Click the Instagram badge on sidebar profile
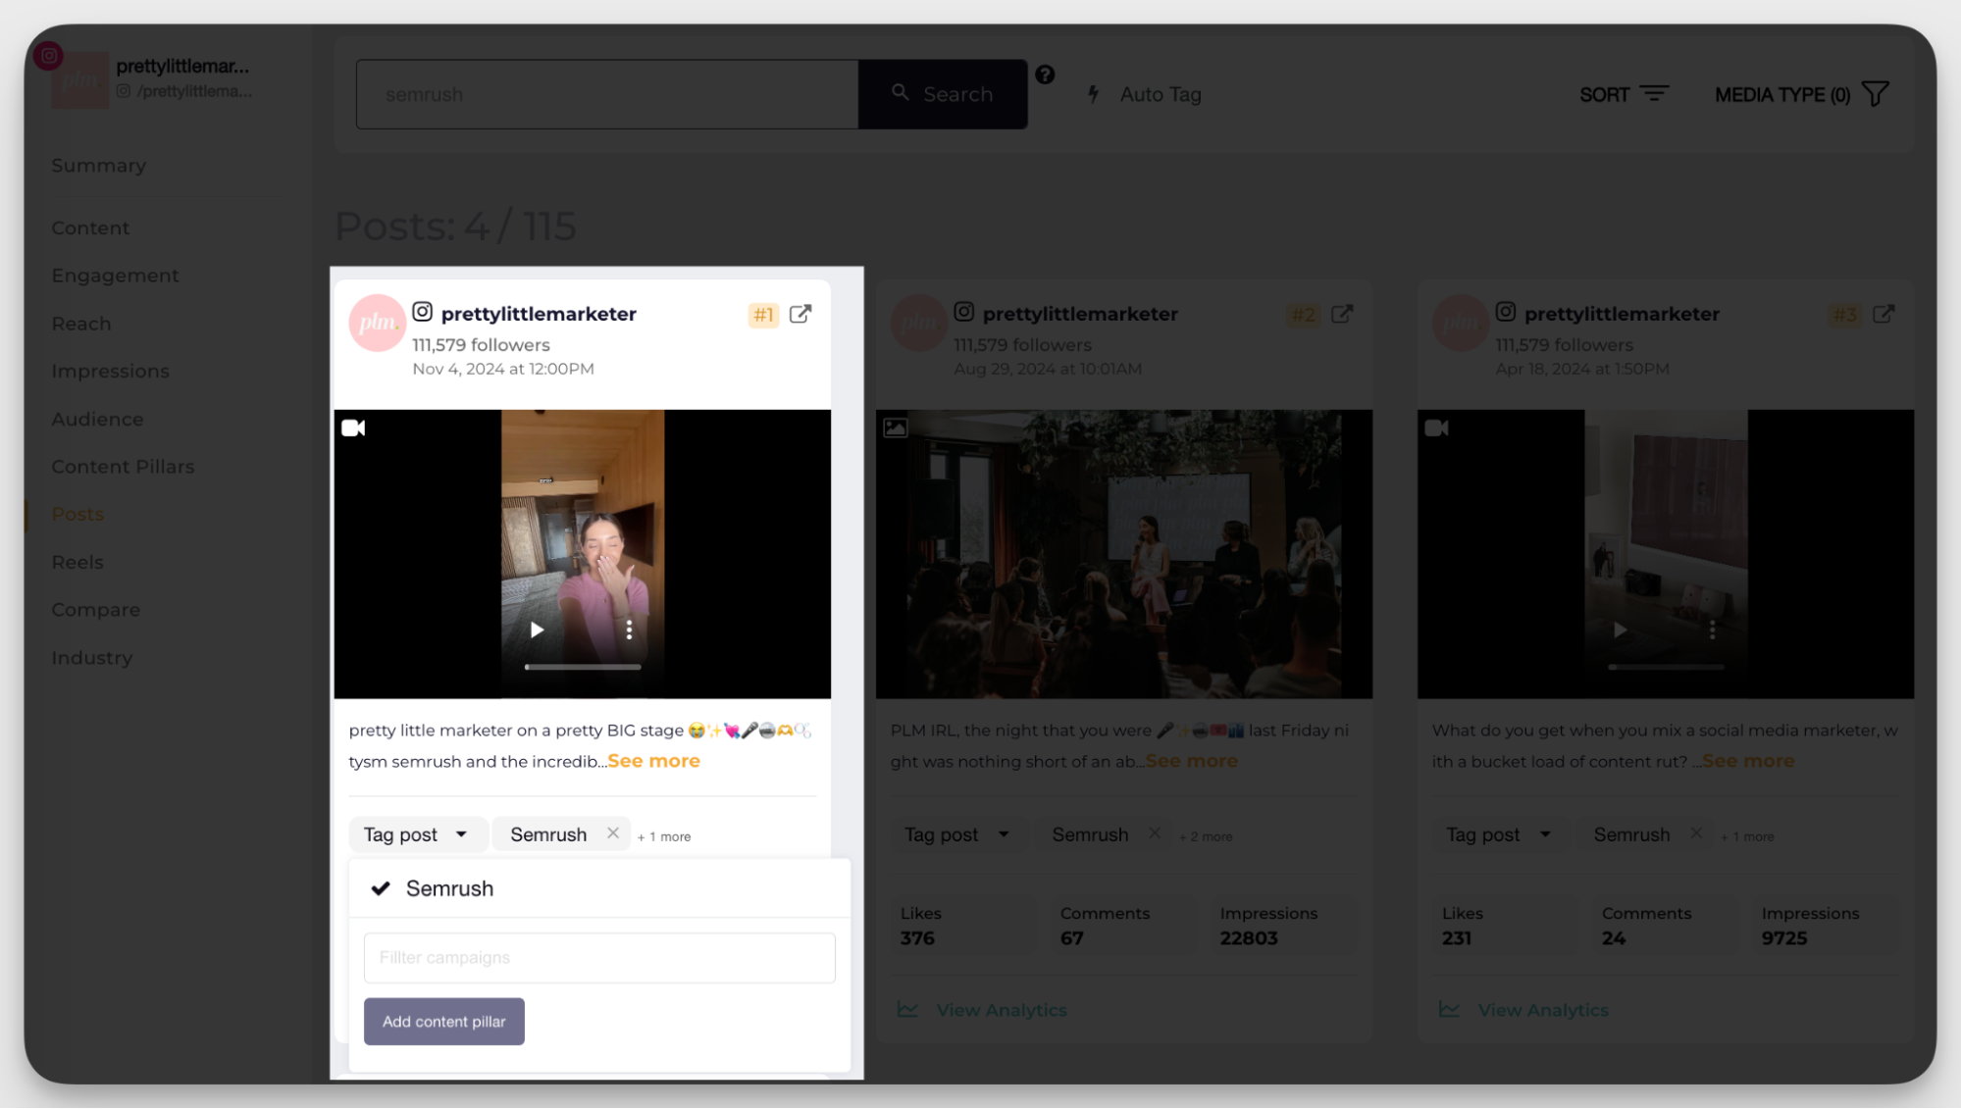 click(48, 56)
